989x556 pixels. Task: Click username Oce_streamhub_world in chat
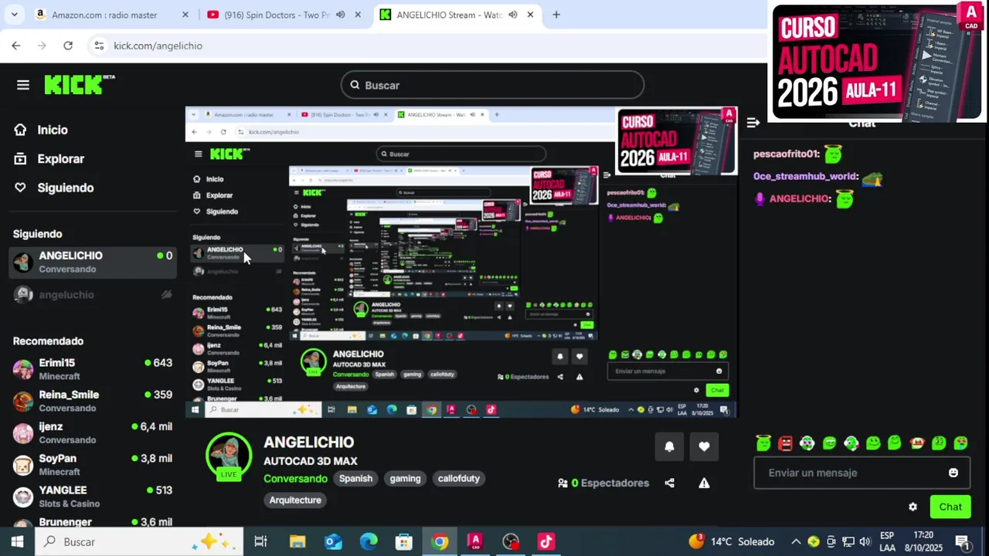tap(805, 176)
